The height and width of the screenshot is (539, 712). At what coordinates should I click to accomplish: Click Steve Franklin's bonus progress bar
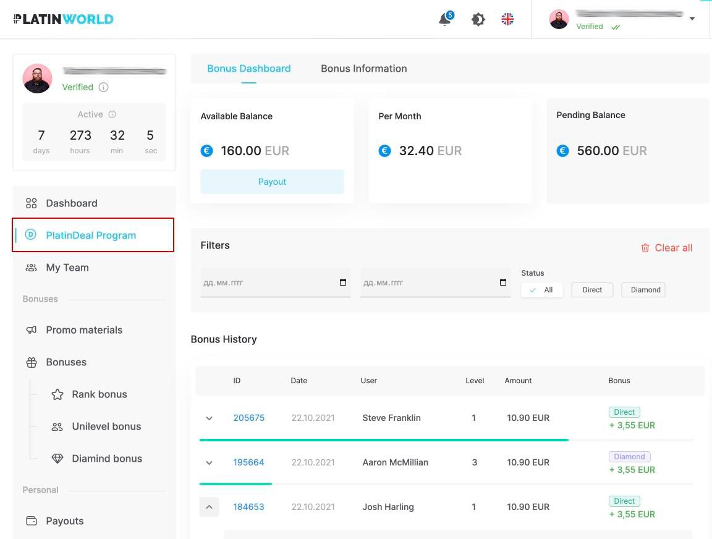383,440
